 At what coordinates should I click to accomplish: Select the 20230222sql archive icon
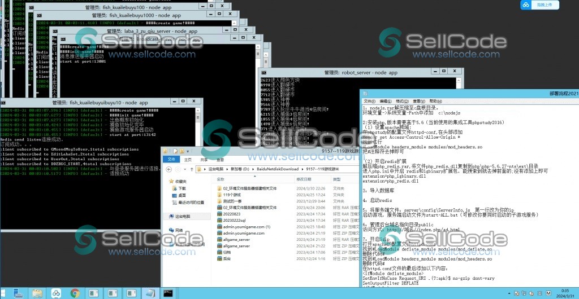point(219,220)
